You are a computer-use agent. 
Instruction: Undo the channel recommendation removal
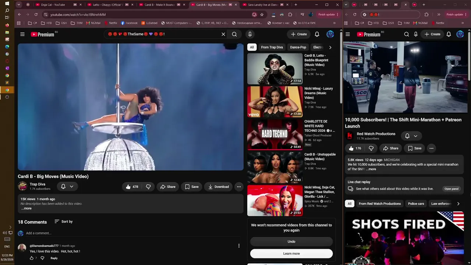[291, 241]
